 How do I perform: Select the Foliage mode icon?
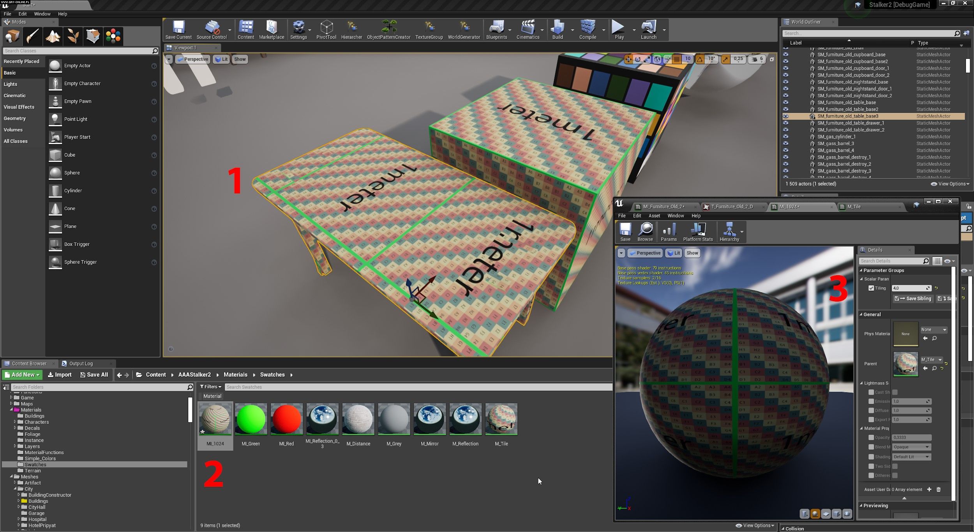click(73, 36)
